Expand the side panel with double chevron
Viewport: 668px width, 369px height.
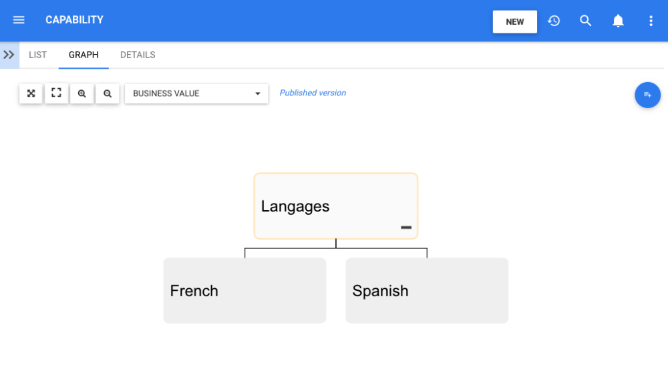coord(9,55)
